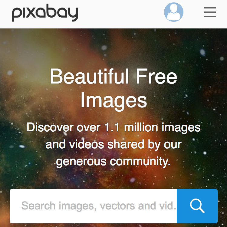Click the word "Images" in the heading
The width and height of the screenshot is (227, 227).
[x=114, y=100]
